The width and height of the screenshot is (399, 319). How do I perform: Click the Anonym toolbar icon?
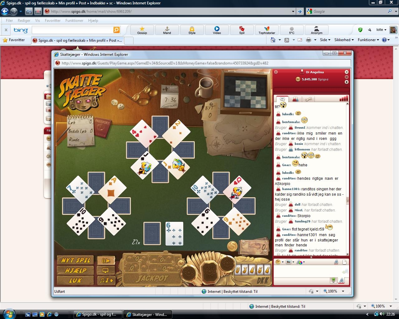316,30
